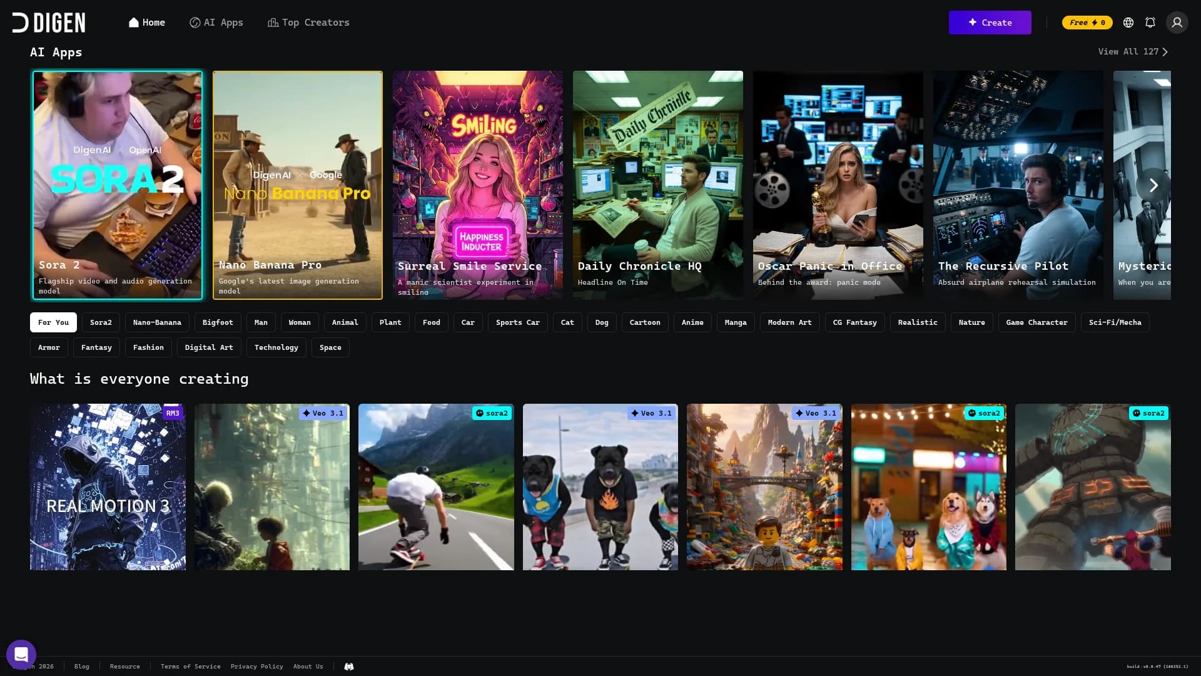1201x676 pixels.
Task: Select the CG Fantasy tag
Action: (855, 322)
